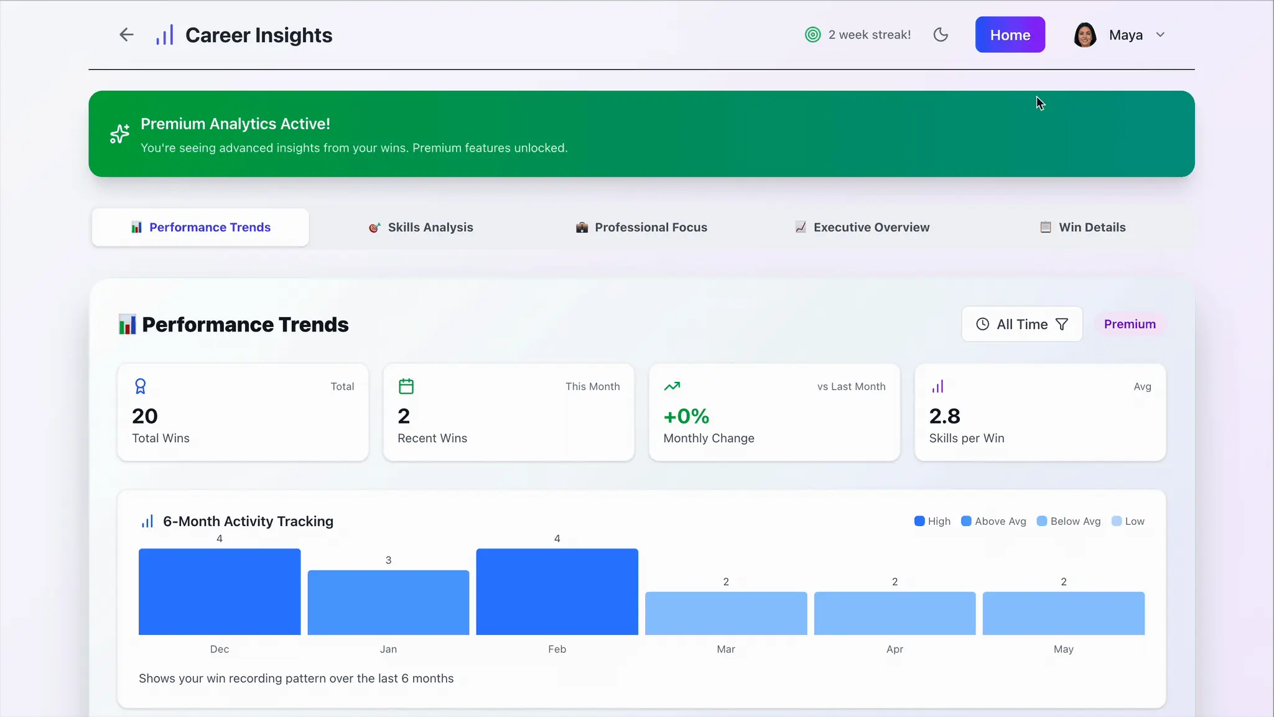Open the Executive Overview tab
Image resolution: width=1274 pixels, height=717 pixels.
click(862, 228)
